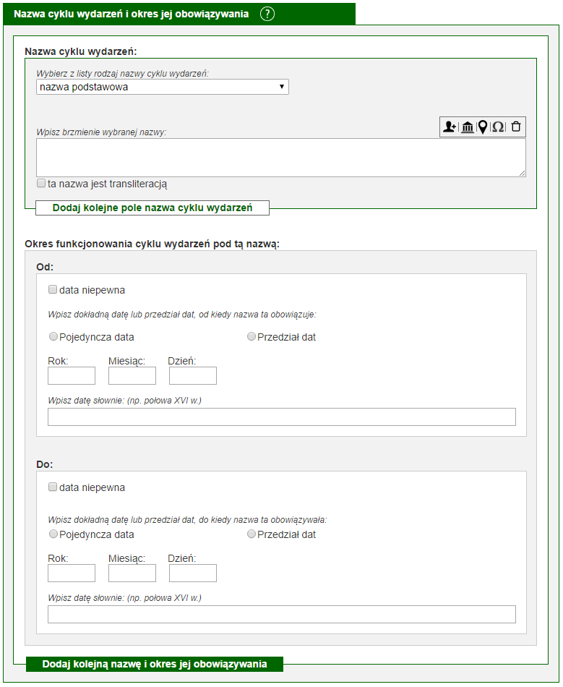Image resolution: width=563 pixels, height=687 pixels.
Task: Enable 'data niepewna' in Do section
Action: (x=53, y=487)
